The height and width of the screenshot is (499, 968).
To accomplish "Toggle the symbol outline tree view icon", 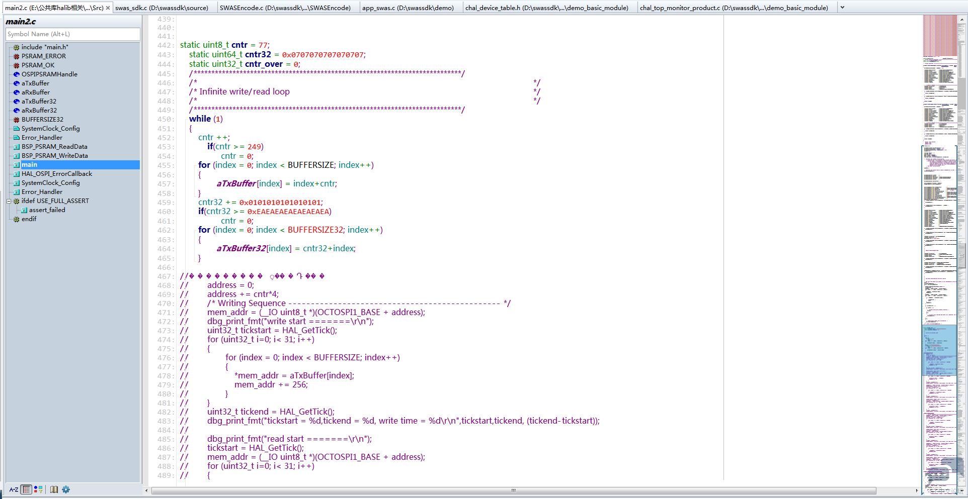I will click(27, 489).
